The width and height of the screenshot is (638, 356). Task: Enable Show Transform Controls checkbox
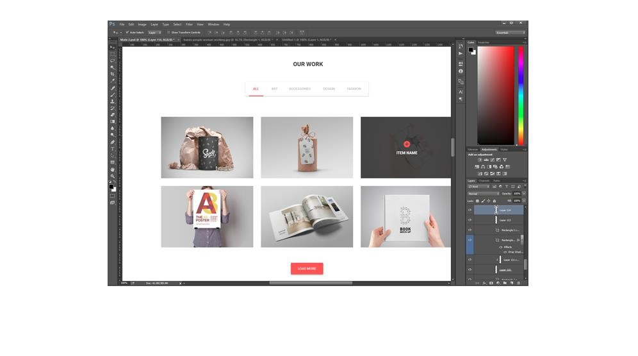click(168, 32)
